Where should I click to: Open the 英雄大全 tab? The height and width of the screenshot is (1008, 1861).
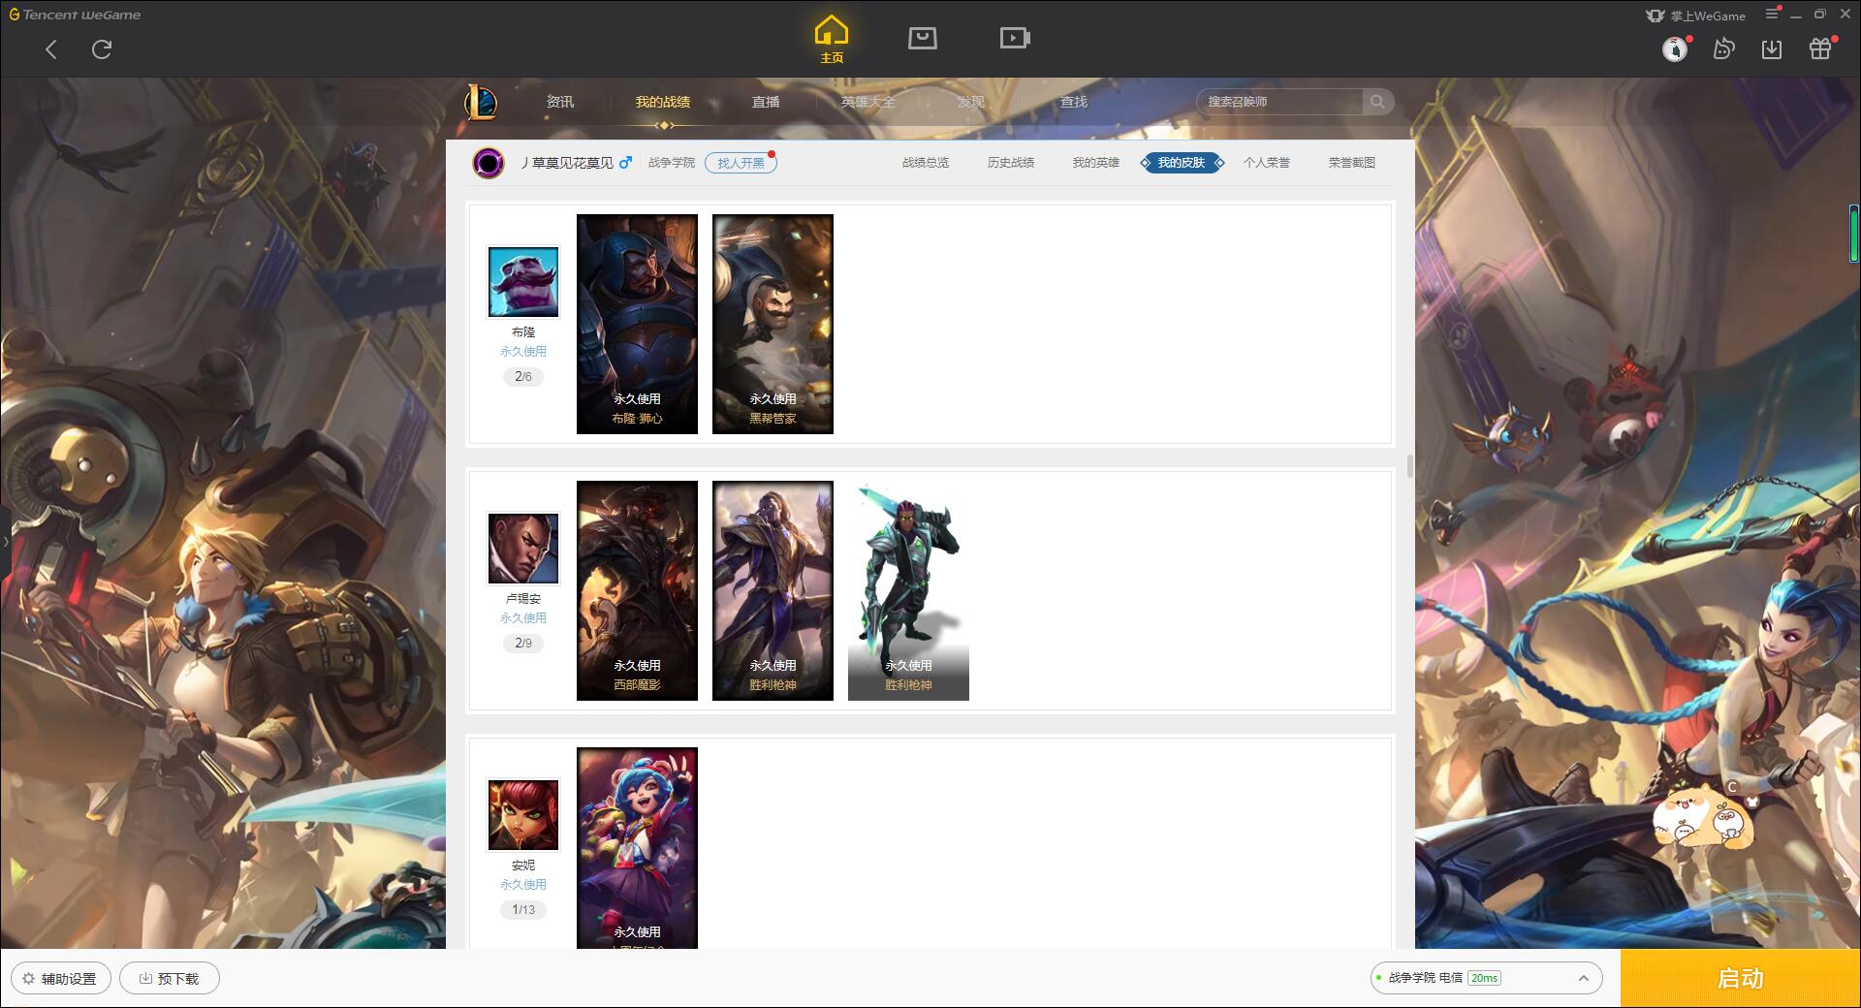point(868,102)
